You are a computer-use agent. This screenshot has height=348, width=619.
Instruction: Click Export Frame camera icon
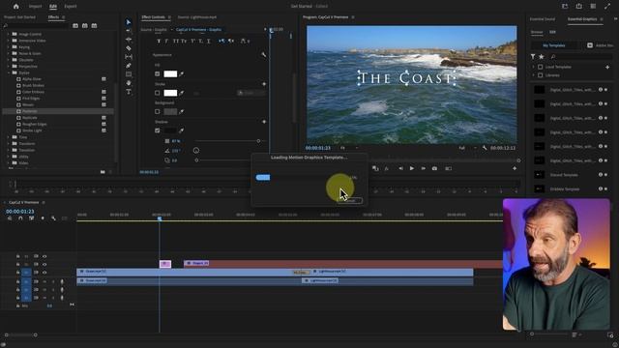point(434,168)
